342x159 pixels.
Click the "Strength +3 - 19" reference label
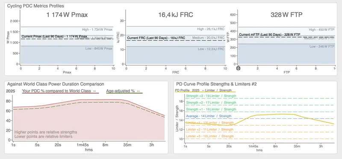click(211, 96)
